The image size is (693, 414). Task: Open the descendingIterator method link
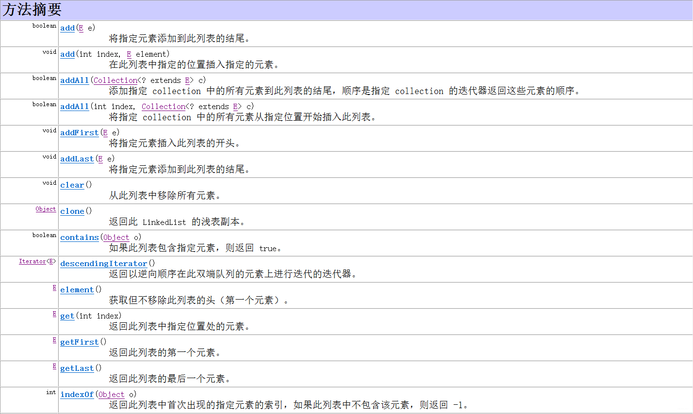point(104,264)
